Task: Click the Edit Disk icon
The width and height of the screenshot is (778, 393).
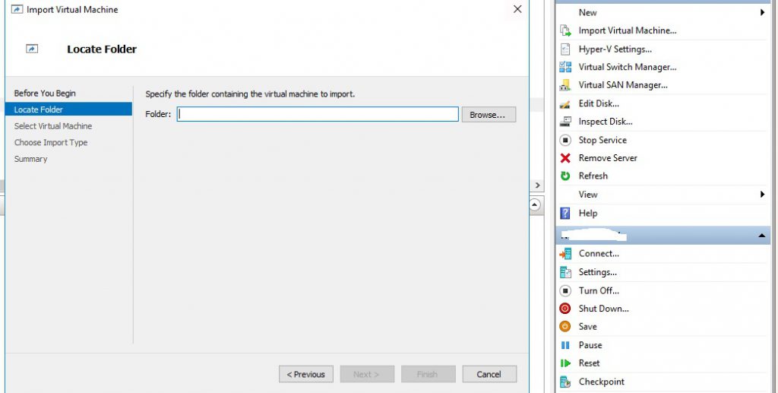Action: pyautogui.click(x=565, y=103)
